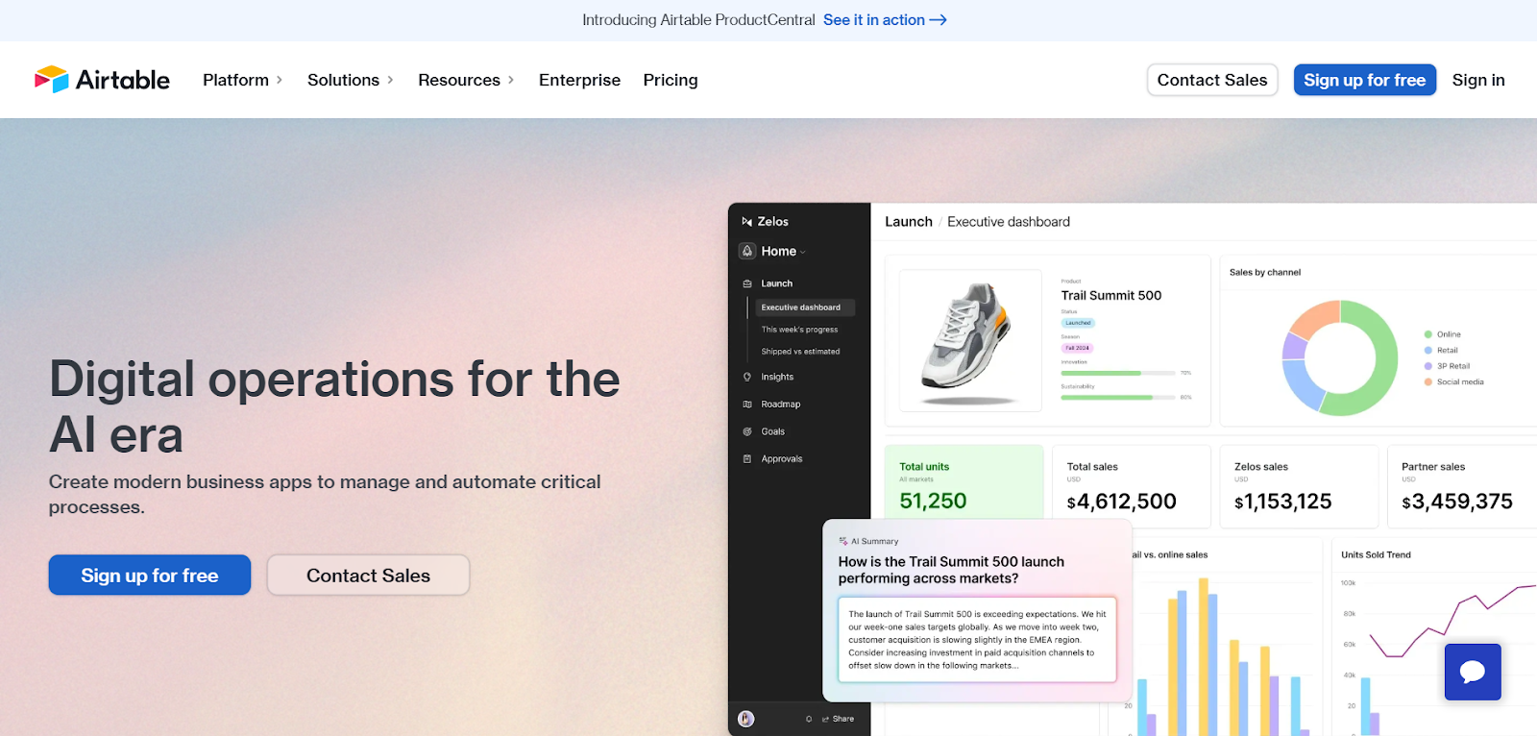This screenshot has width=1537, height=736.
Task: Click the Online legend color dot
Action: click(1427, 334)
